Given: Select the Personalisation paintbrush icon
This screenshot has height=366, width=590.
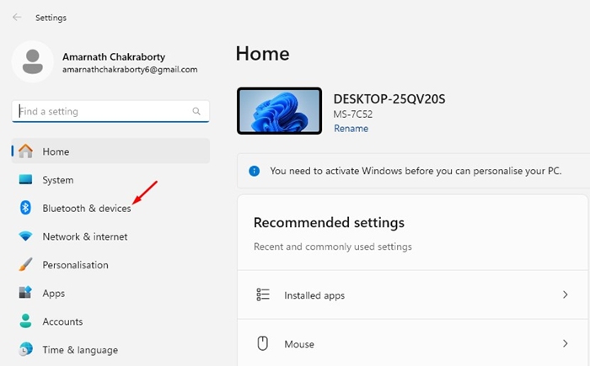Looking at the screenshot, I should tap(25, 264).
